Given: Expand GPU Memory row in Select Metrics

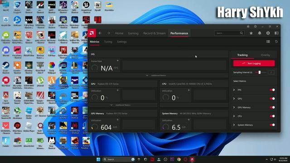Looking at the screenshot, I should [234, 107].
